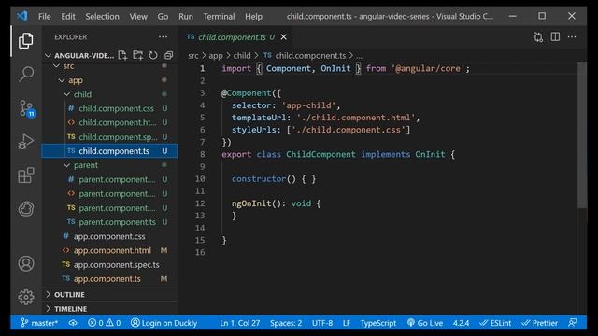This screenshot has height=336, width=598.
Task: Open the View menu
Action: (138, 17)
